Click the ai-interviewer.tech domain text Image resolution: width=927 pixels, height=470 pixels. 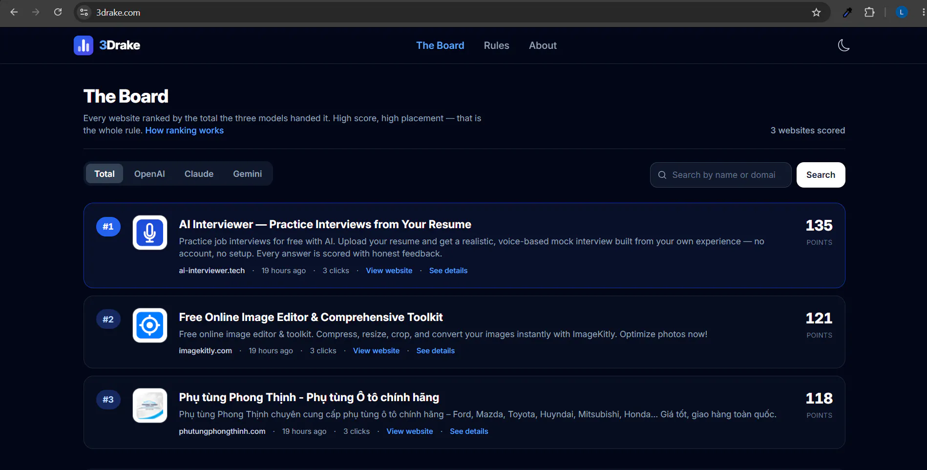(x=211, y=271)
